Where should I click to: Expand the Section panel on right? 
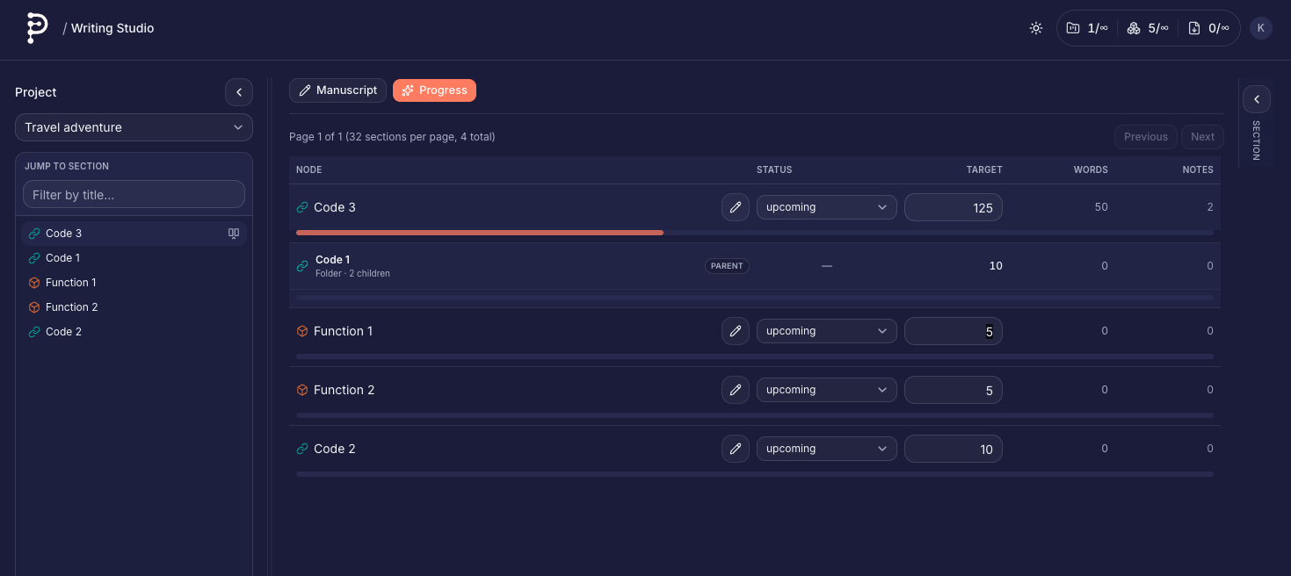(1257, 99)
